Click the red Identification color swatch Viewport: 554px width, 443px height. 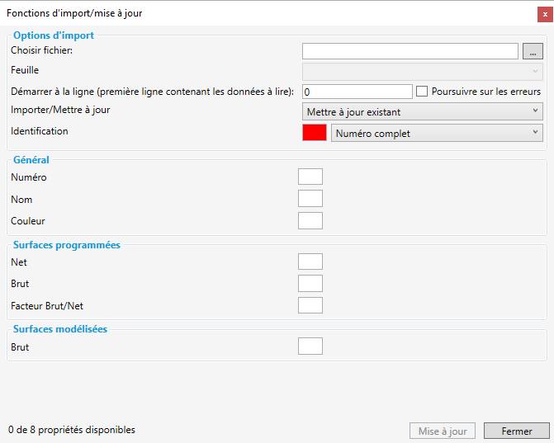[315, 133]
